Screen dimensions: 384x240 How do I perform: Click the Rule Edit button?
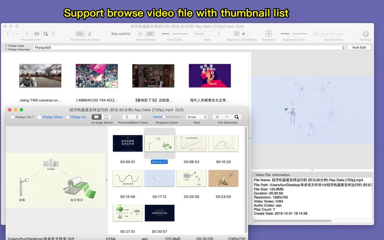click(x=359, y=48)
